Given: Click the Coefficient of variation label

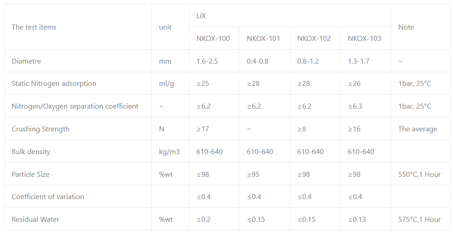Looking at the screenshot, I should click(48, 197).
